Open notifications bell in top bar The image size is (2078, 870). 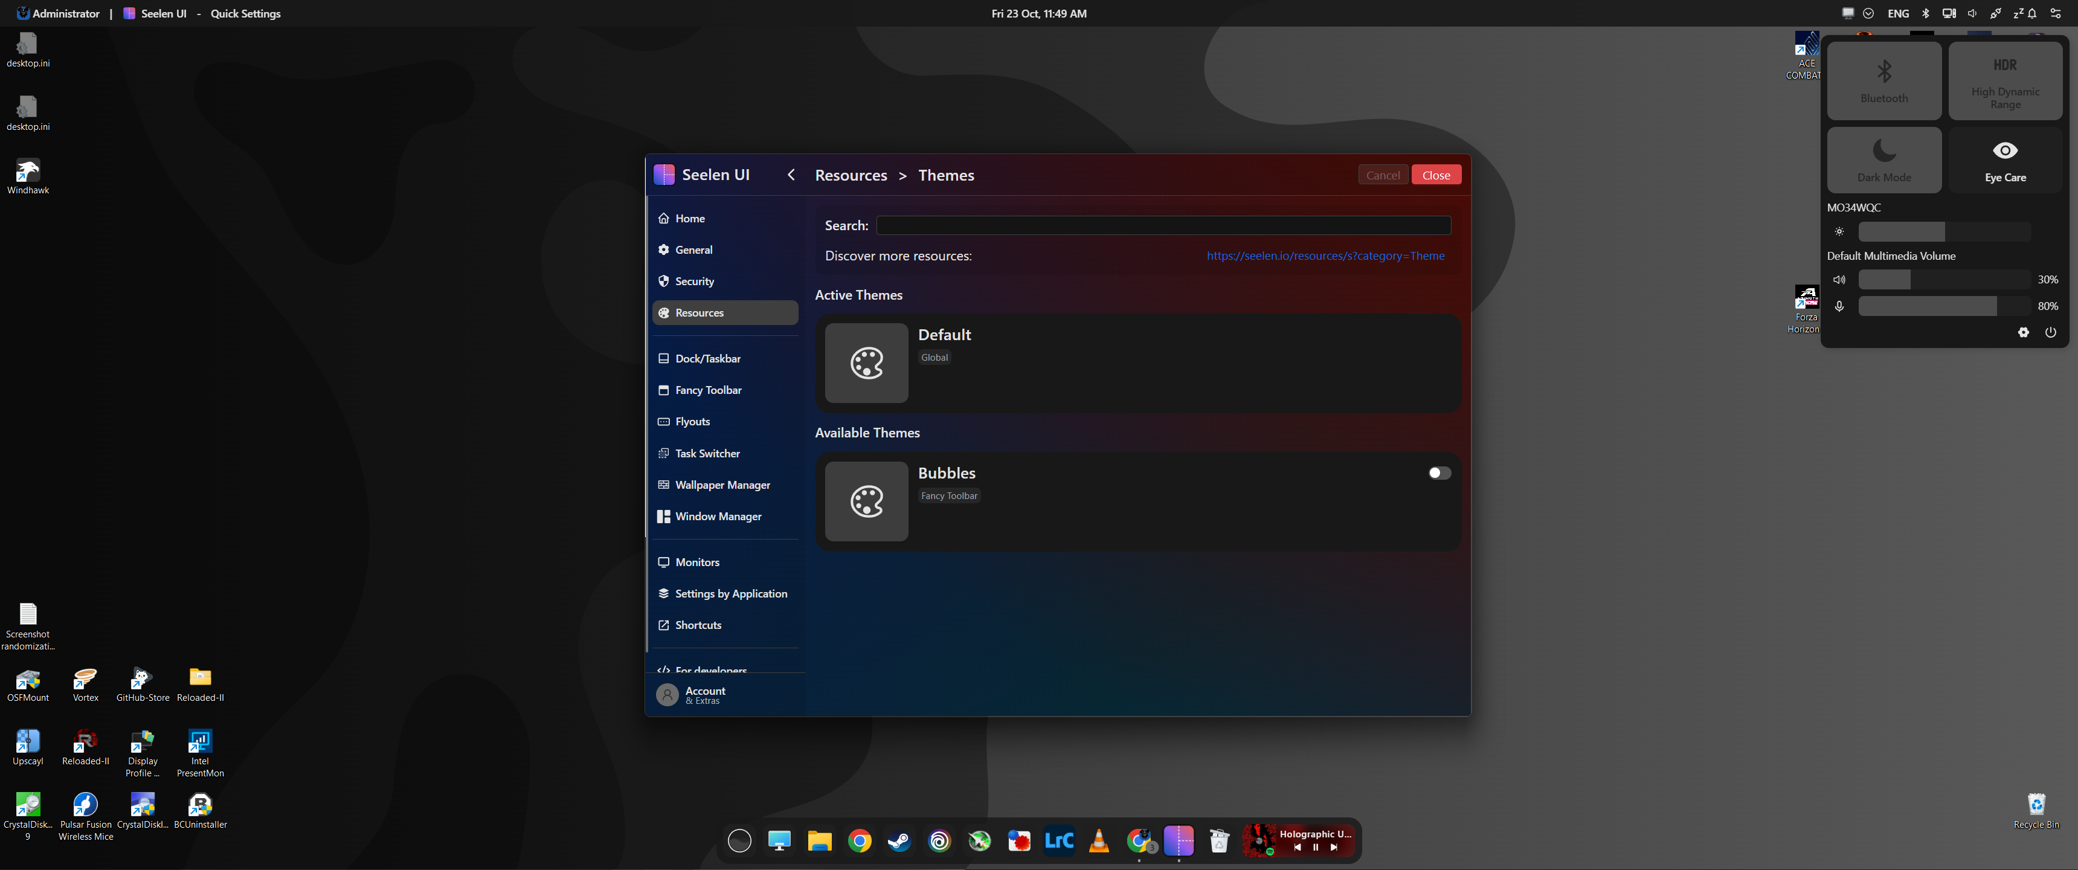pyautogui.click(x=2032, y=13)
